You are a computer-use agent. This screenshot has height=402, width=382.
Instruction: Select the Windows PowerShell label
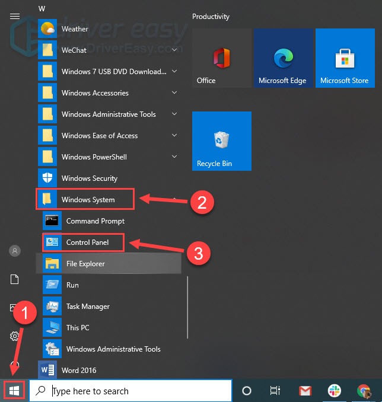pyautogui.click(x=94, y=157)
